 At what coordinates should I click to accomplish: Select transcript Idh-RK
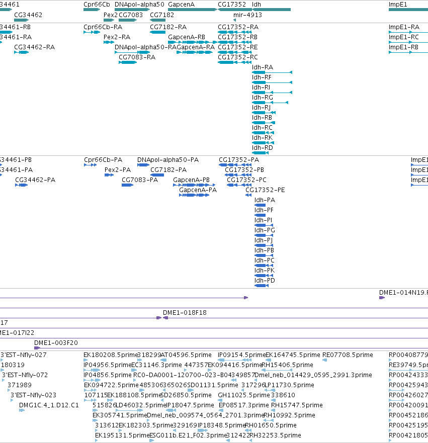[x=262, y=138]
